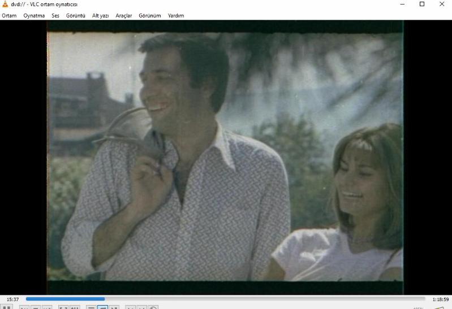
Task: Expand the Ses audio menu
Action: click(55, 16)
